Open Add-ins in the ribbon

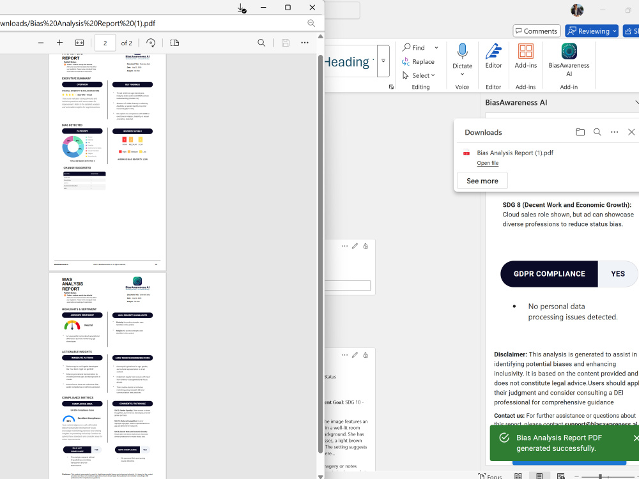point(526,56)
